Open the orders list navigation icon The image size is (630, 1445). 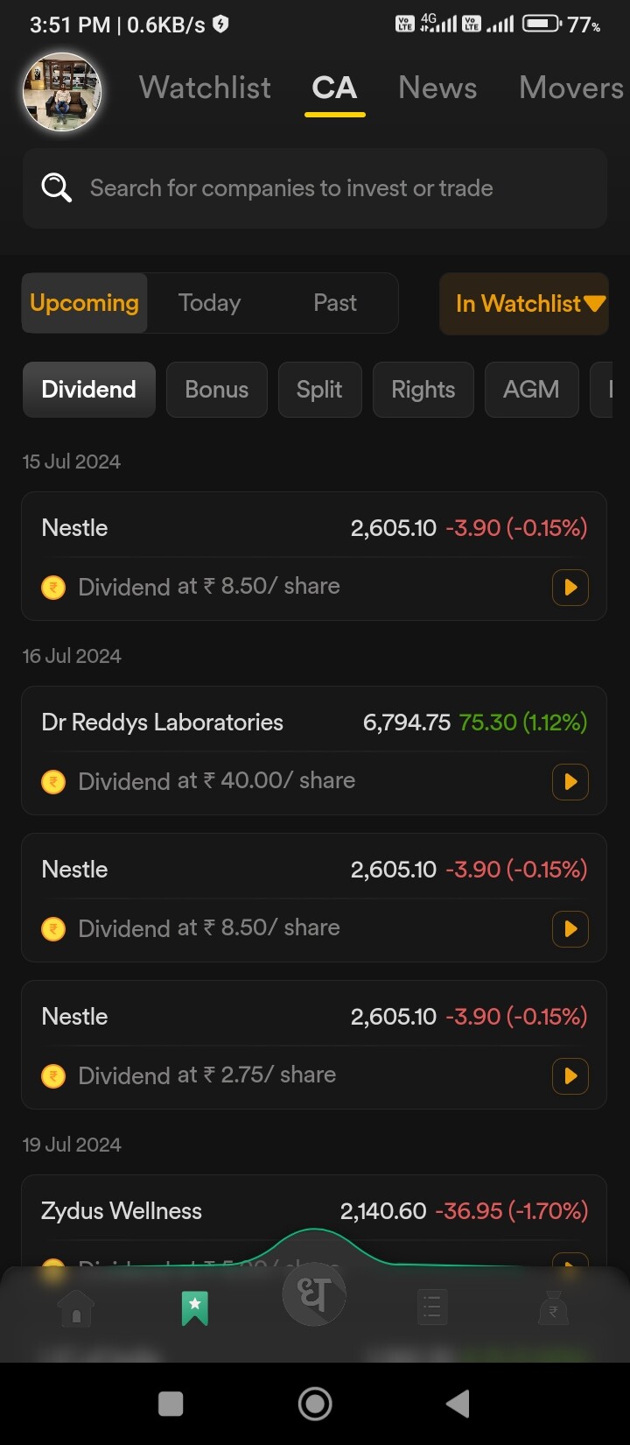[x=432, y=1308]
